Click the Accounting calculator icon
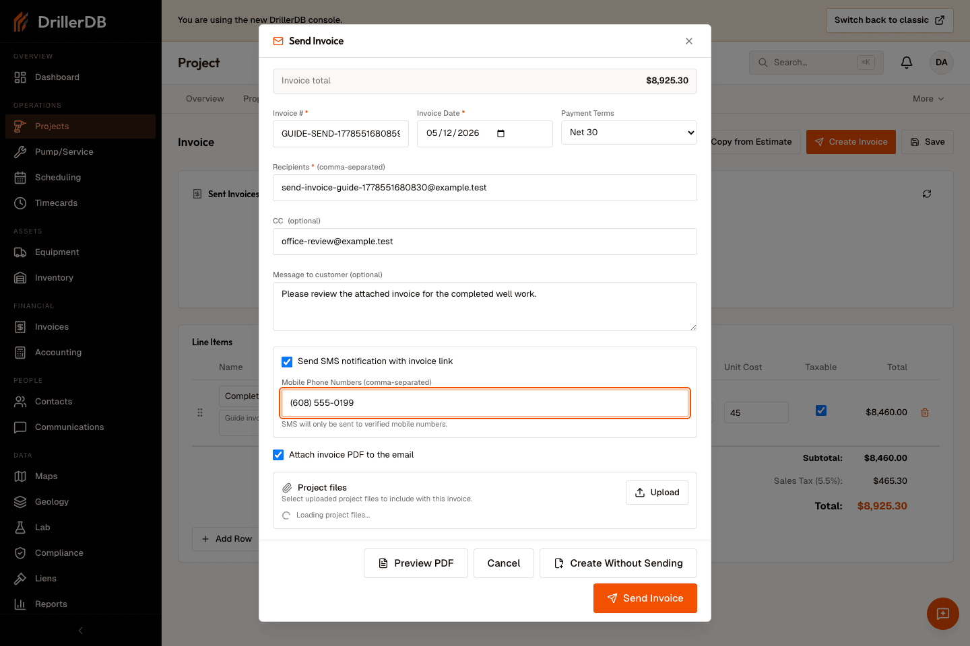970x646 pixels. [20, 353]
